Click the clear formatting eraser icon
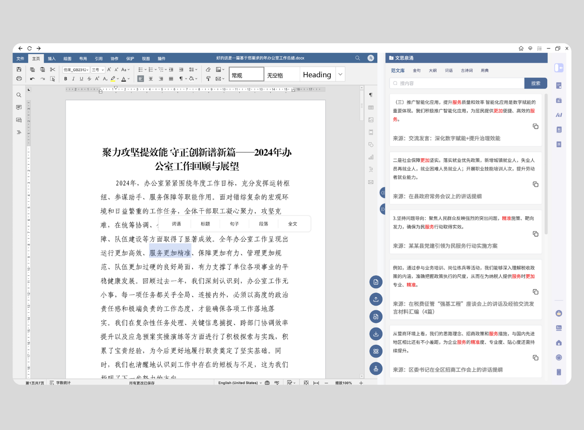This screenshot has width=584, height=430. click(x=208, y=70)
